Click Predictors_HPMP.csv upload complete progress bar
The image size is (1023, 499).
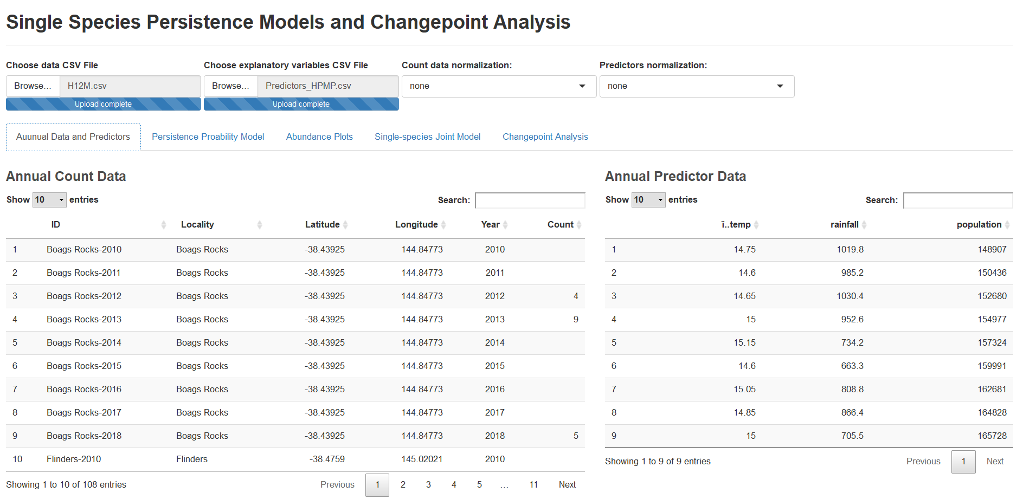coord(301,104)
